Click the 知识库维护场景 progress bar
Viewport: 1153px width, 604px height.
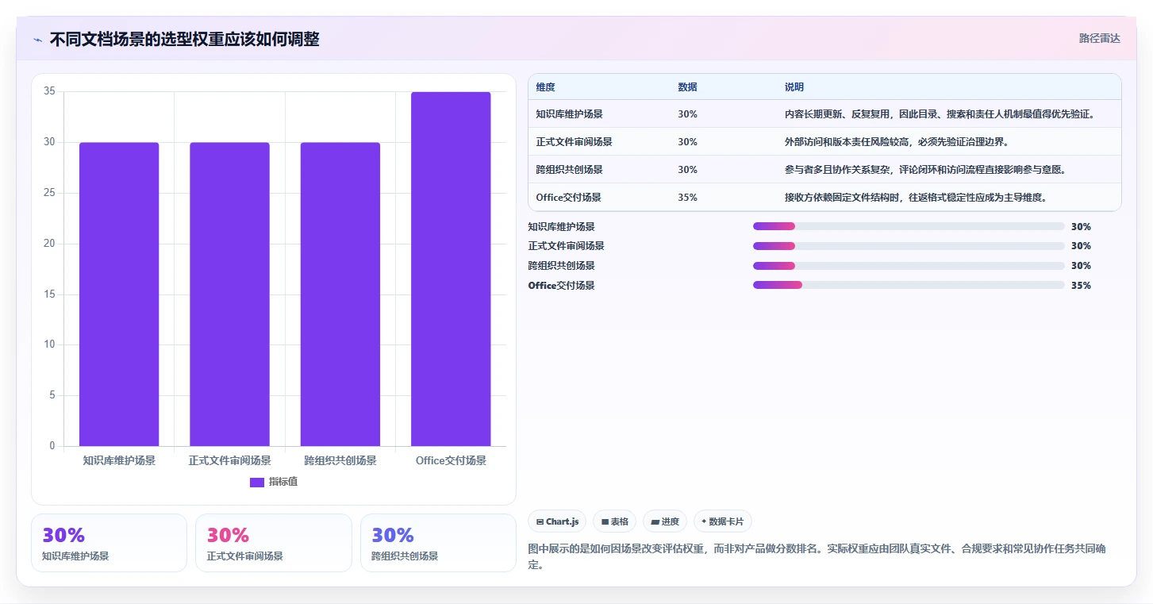point(909,226)
